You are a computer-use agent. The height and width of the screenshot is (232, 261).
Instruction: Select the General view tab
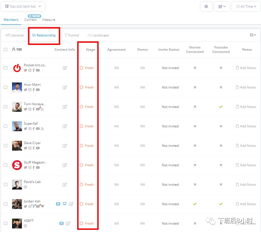pos(15,35)
